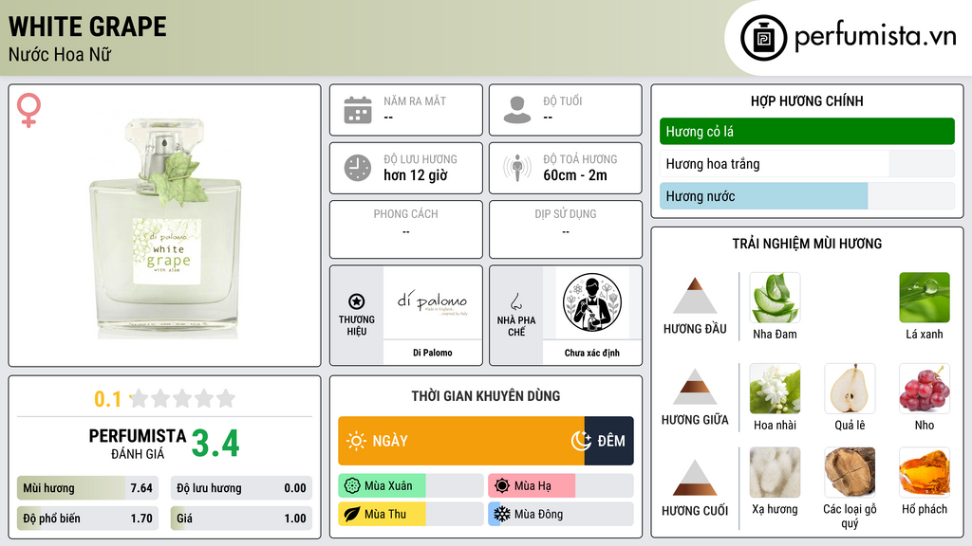Click the Mùa Thu season bar

[x=411, y=514]
